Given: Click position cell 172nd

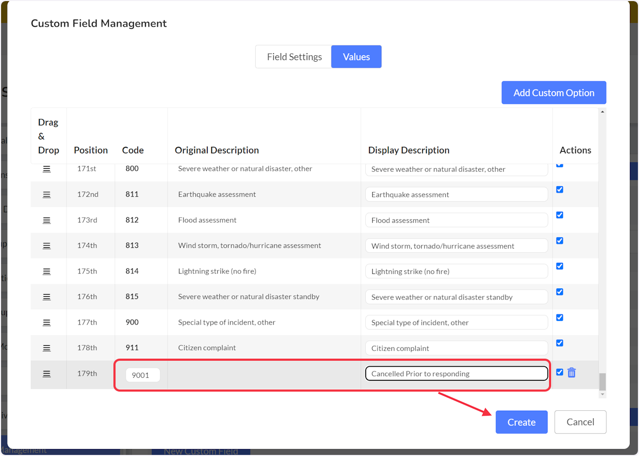Looking at the screenshot, I should pos(88,194).
